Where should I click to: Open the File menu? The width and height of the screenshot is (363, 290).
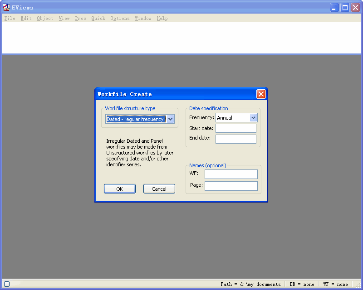[10, 18]
